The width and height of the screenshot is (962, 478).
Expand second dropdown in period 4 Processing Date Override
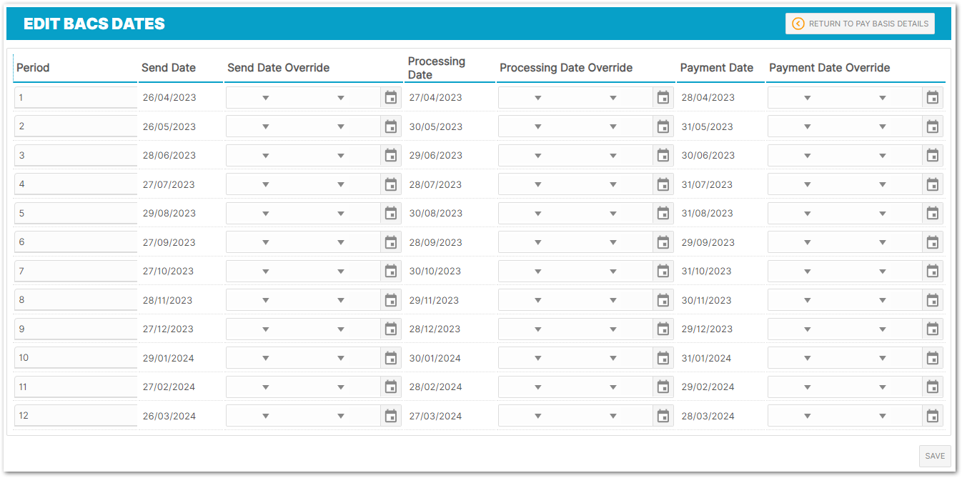(613, 184)
